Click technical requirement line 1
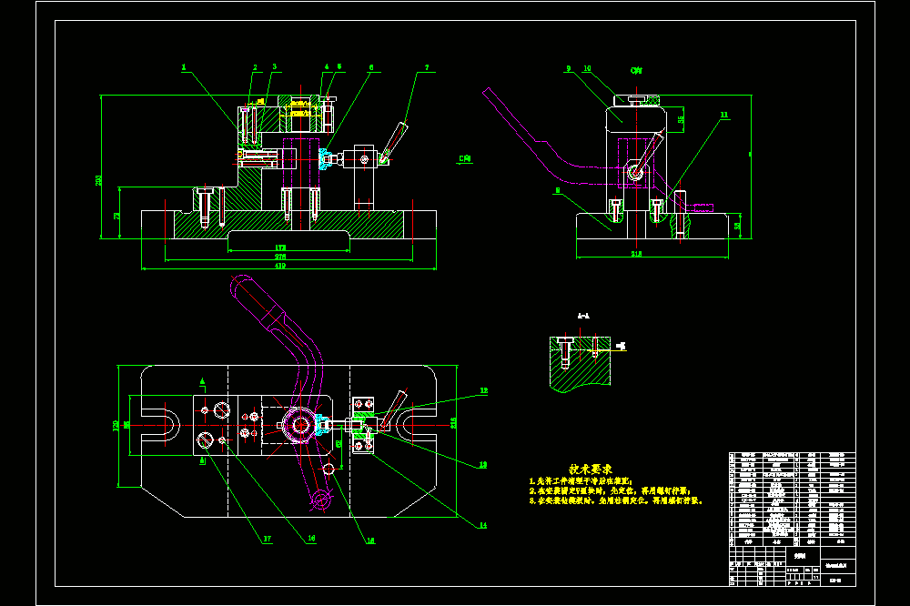910x606 pixels. [x=581, y=481]
